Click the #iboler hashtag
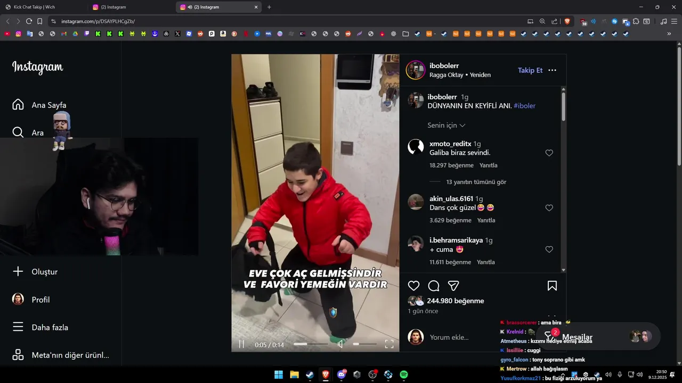The width and height of the screenshot is (682, 383). click(524, 106)
